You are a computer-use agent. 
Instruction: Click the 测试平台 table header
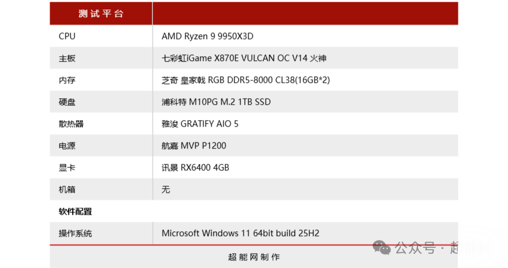pos(101,14)
